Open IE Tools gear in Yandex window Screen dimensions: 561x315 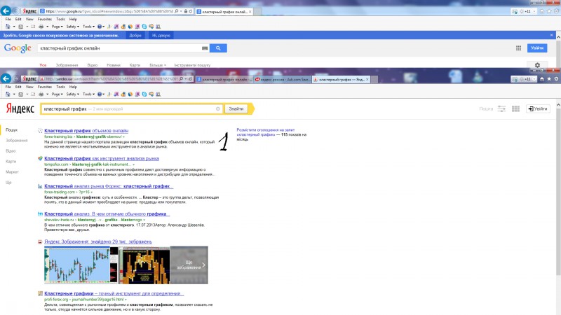(x=556, y=79)
